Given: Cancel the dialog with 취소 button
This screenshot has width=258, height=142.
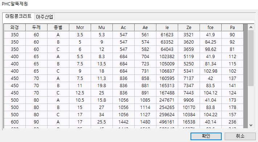Looking at the screenshot, I should (x=240, y=136).
